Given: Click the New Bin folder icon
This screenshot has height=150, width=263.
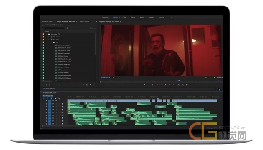Looking at the screenshot, I should click(x=87, y=85).
